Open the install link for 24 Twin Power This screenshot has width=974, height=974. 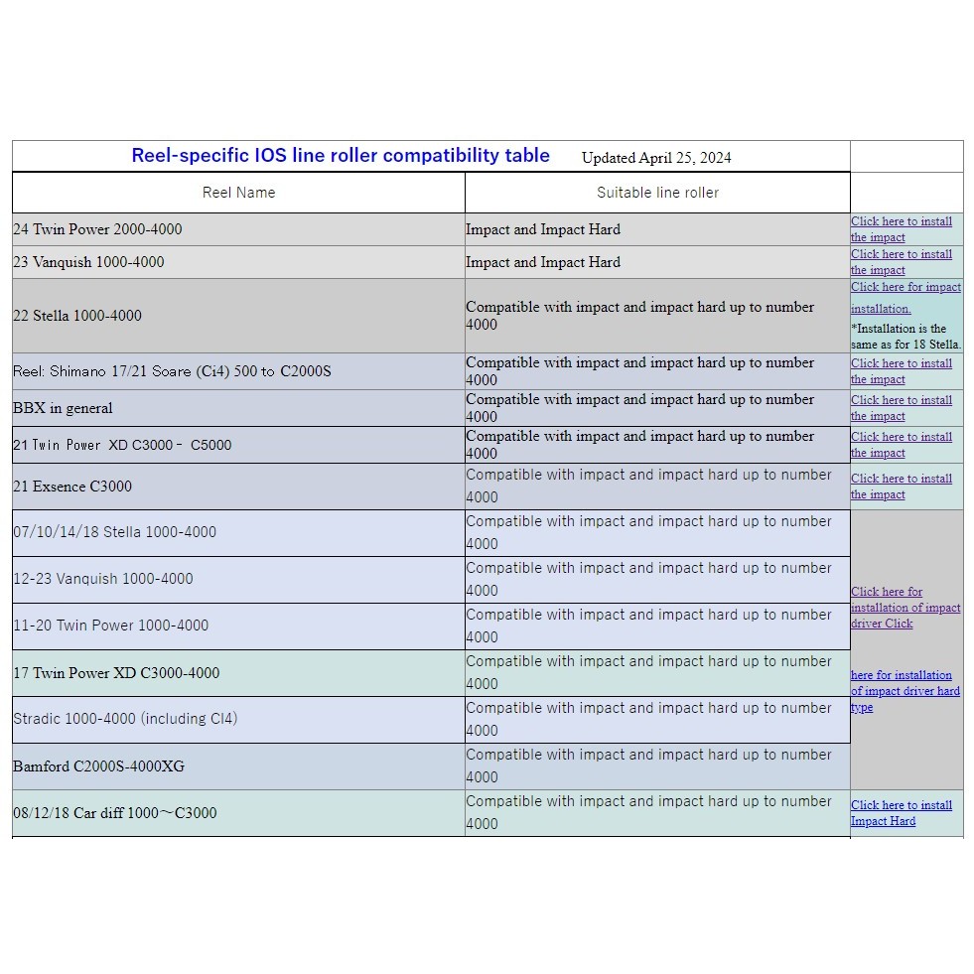tap(901, 229)
